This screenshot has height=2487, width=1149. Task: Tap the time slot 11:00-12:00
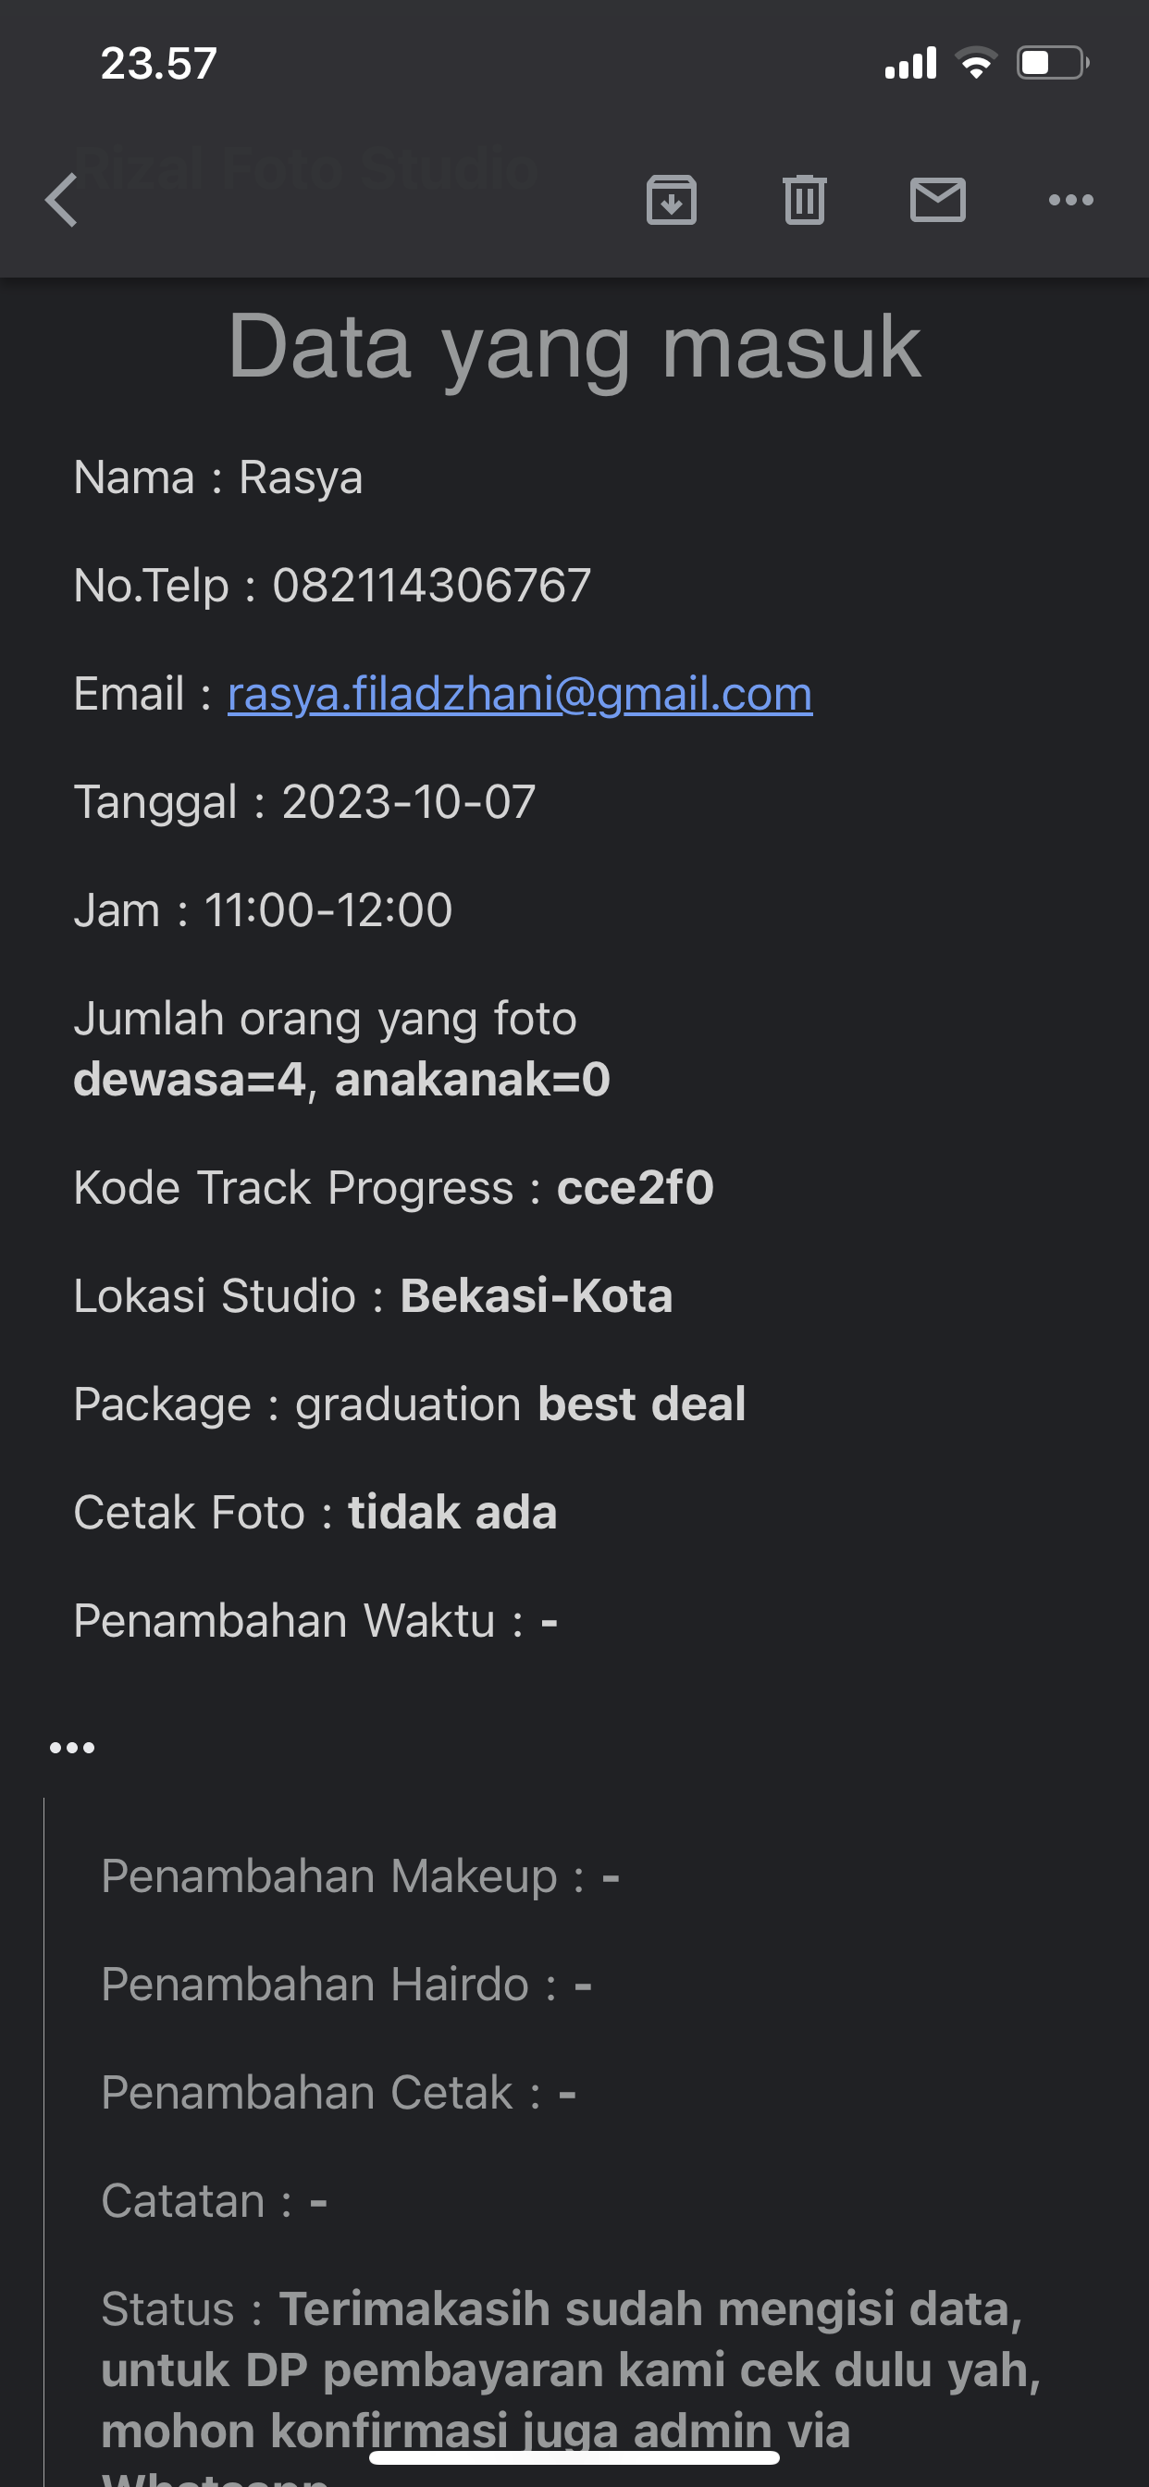tap(328, 910)
